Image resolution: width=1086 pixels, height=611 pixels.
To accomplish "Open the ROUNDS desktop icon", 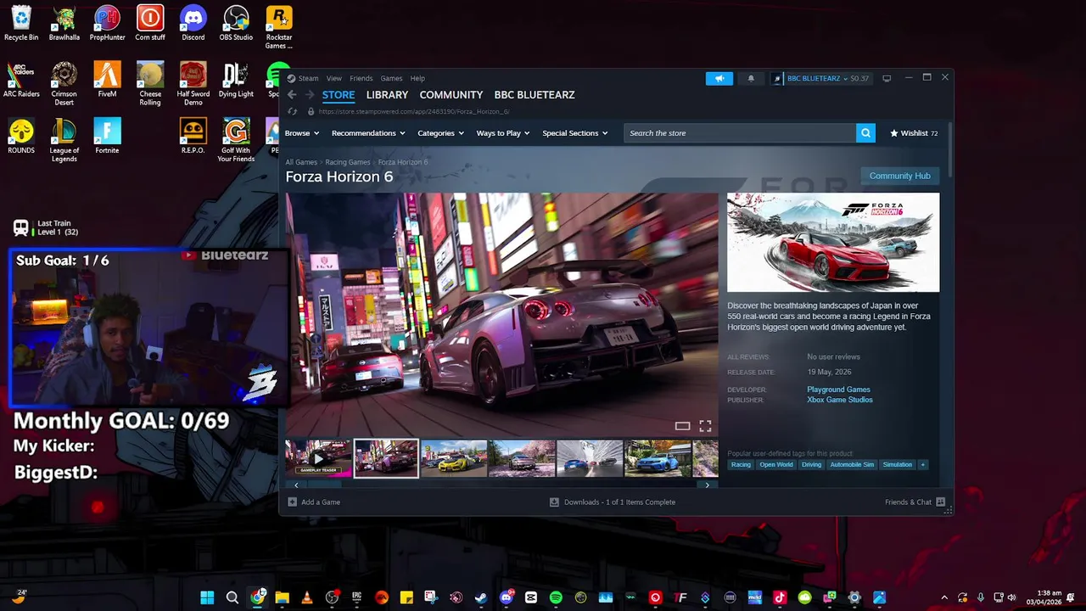I will click(21, 136).
